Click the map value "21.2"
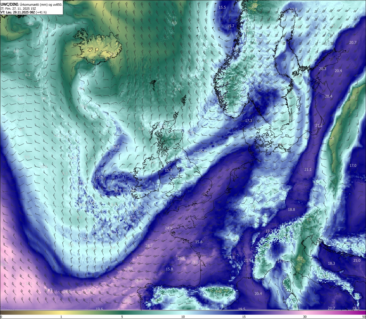 319,125
